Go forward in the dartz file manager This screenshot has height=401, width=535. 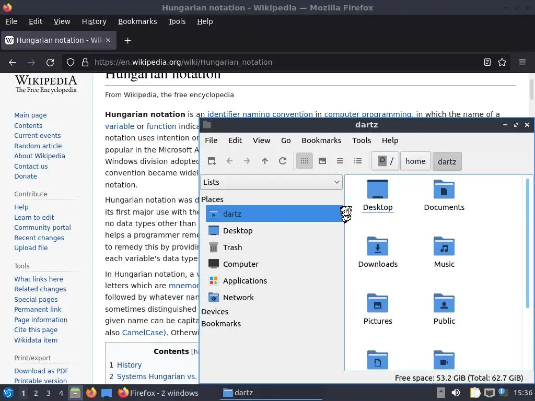tap(247, 161)
